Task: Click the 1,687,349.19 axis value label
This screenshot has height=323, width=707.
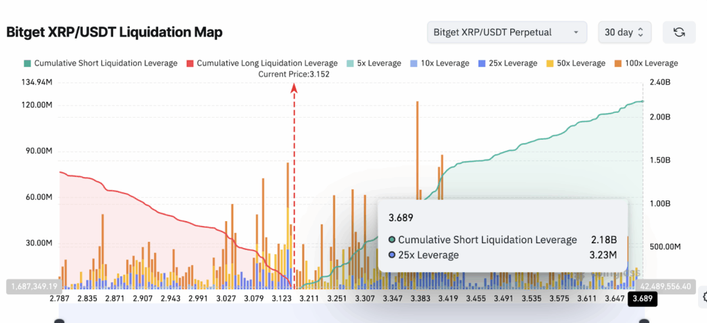Action: (35, 286)
